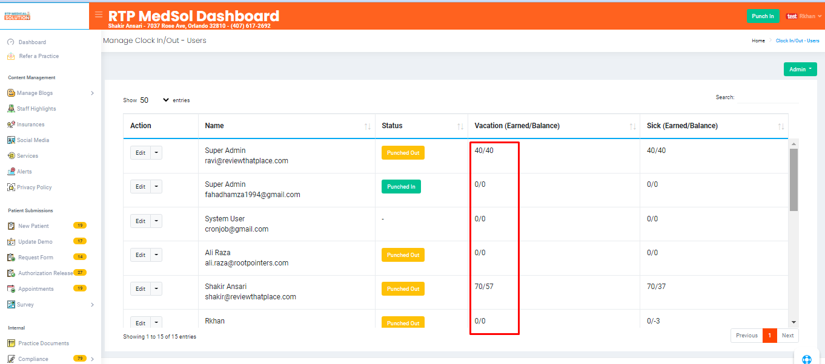
Task: Click the test user avatar badge
Action: 792,16
